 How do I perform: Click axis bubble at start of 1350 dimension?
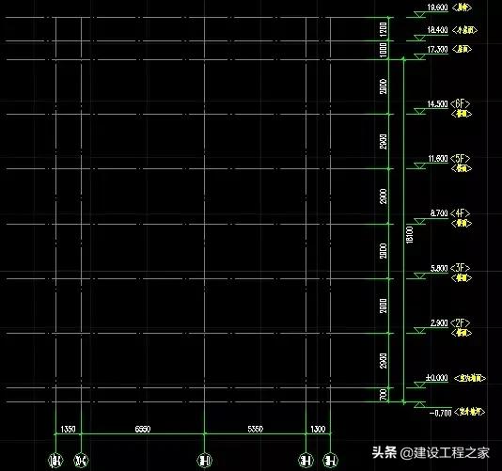point(55,461)
